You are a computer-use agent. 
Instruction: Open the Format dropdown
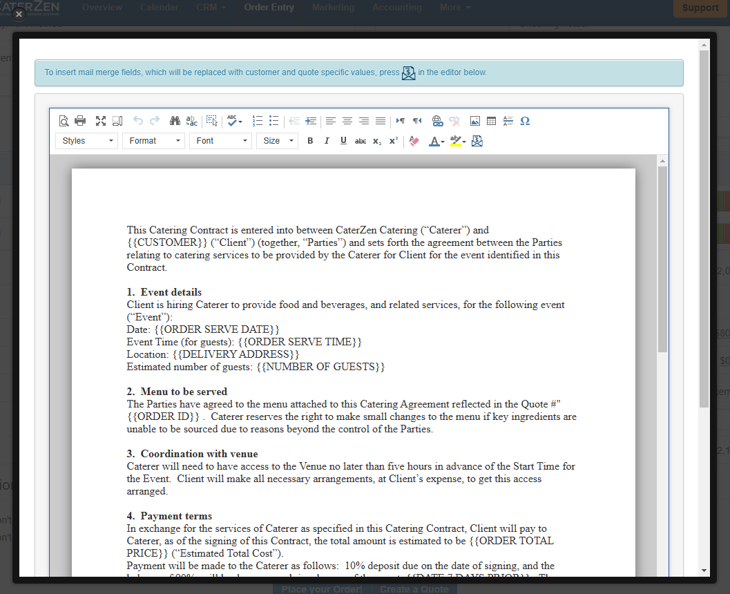tap(153, 141)
